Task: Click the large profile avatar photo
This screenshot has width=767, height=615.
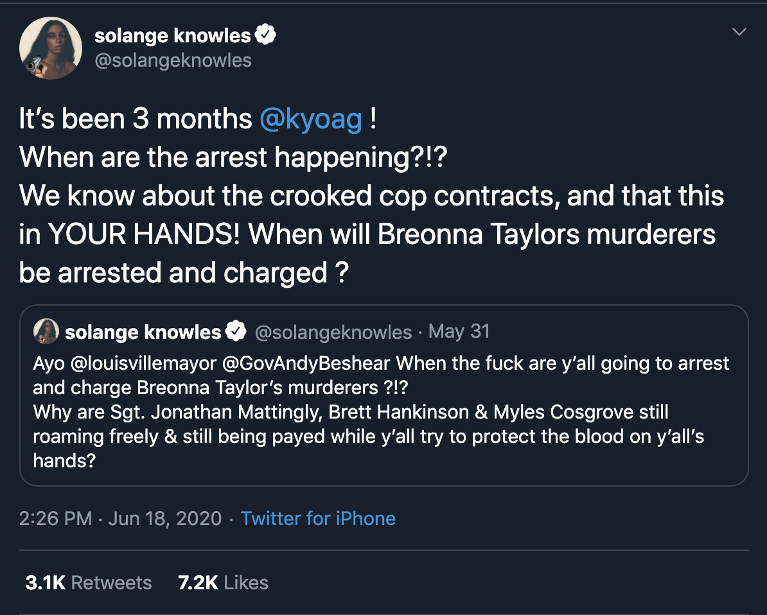Action: coord(51,48)
